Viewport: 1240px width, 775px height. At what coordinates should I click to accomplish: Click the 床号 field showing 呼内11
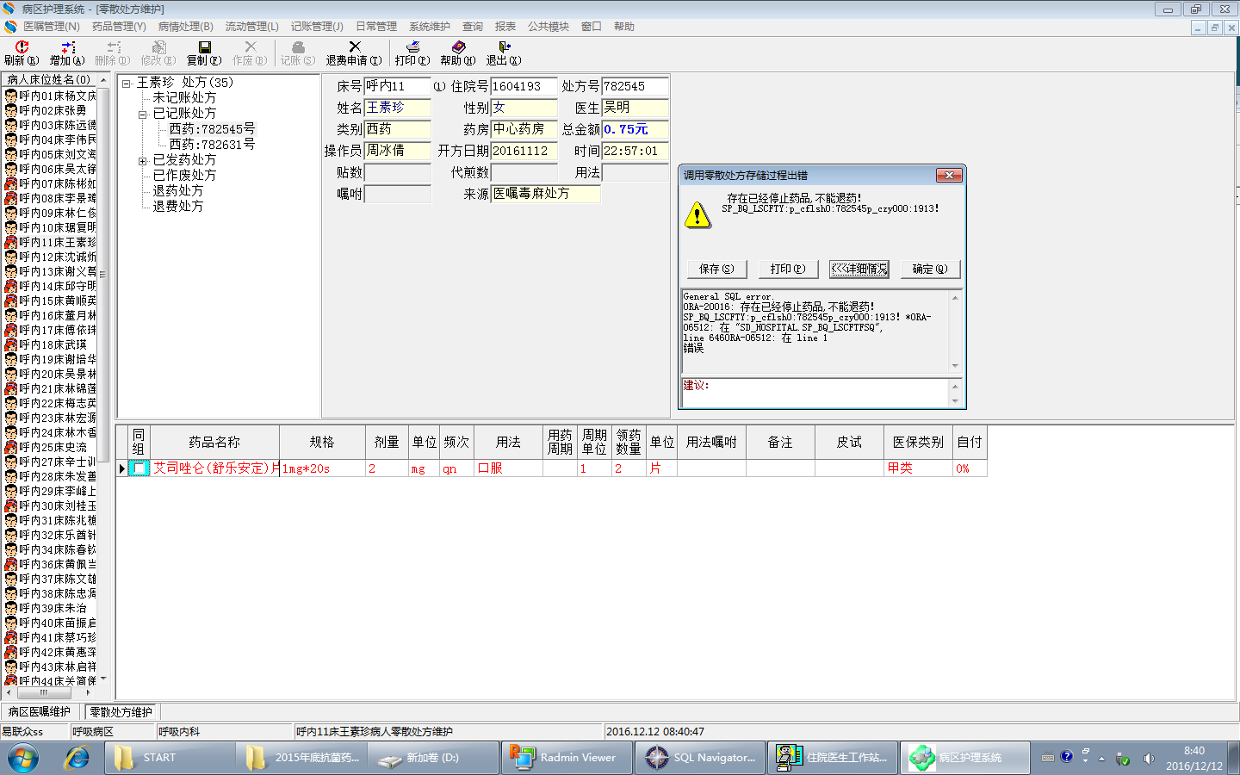pos(397,86)
